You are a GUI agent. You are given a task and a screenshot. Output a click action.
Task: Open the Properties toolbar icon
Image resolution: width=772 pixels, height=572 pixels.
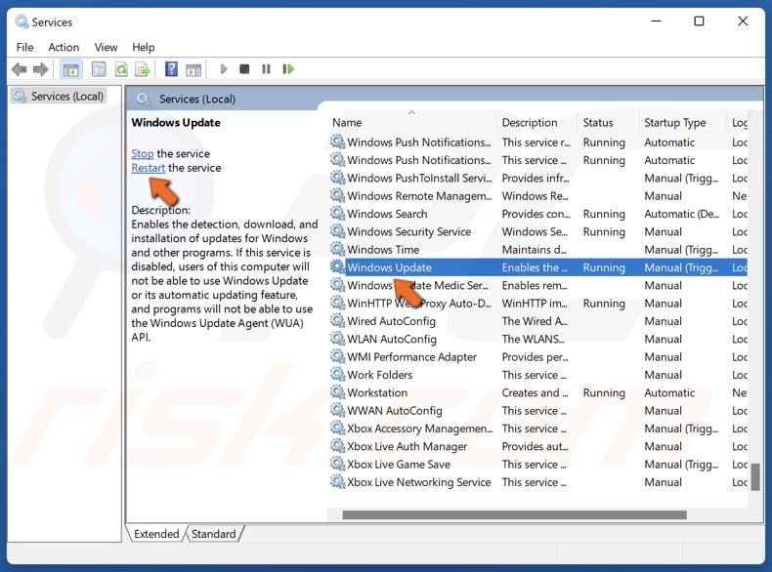click(x=99, y=69)
